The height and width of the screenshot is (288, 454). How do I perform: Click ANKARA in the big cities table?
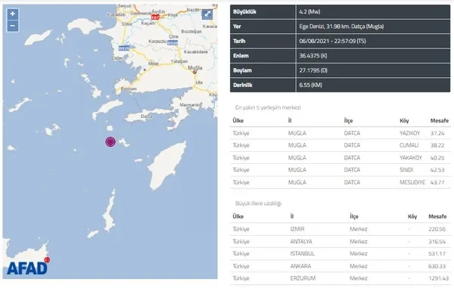(x=300, y=266)
